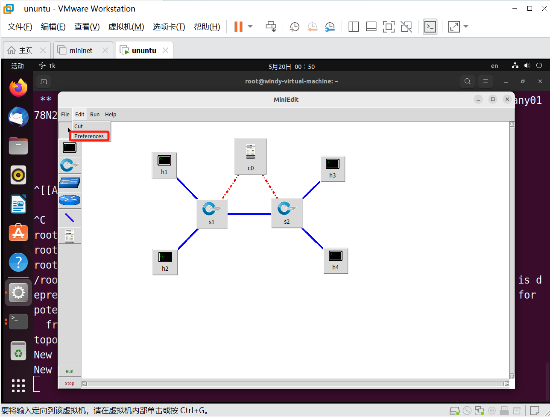Screen dimensions: 550x417
Task: Toggle the VMware console view icon
Action: tap(430, 27)
